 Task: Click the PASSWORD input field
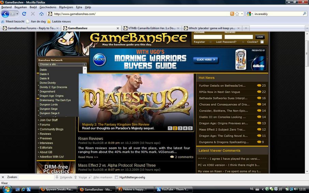(239, 37)
